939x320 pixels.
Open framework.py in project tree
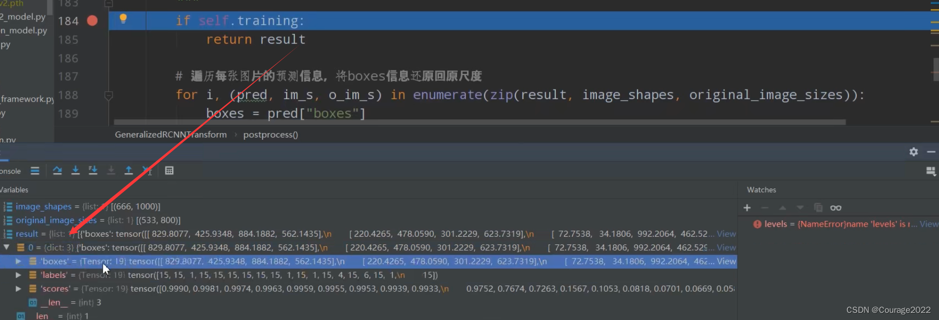coord(27,99)
